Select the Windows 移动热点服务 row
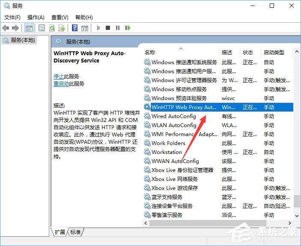The width and height of the screenshot is (301, 246). point(218,89)
